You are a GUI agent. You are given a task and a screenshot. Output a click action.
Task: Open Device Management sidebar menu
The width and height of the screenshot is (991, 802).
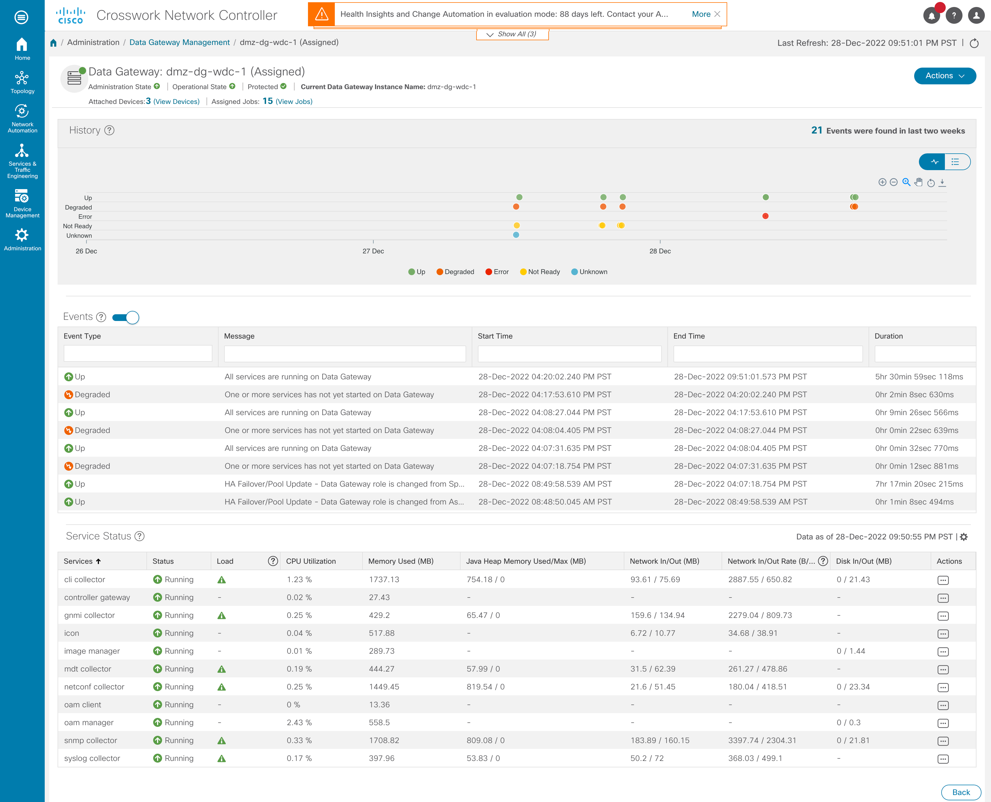[22, 203]
